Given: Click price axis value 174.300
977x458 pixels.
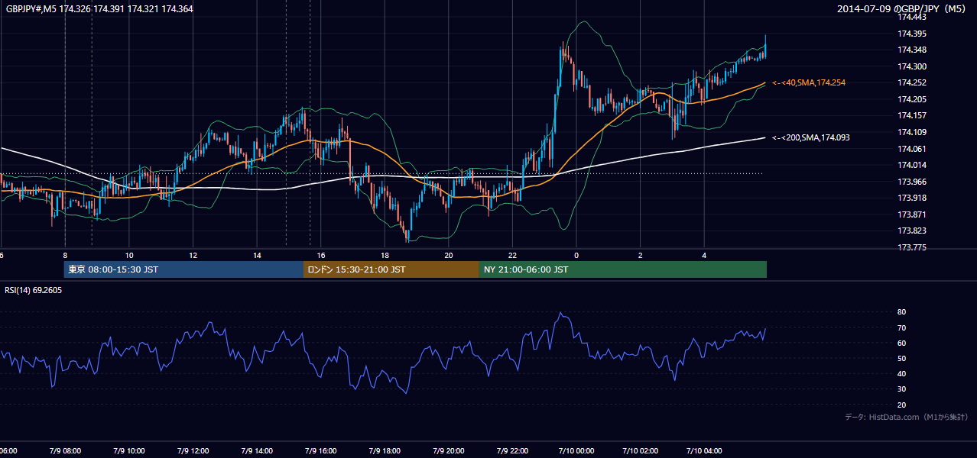Looking at the screenshot, I should pyautogui.click(x=912, y=66).
